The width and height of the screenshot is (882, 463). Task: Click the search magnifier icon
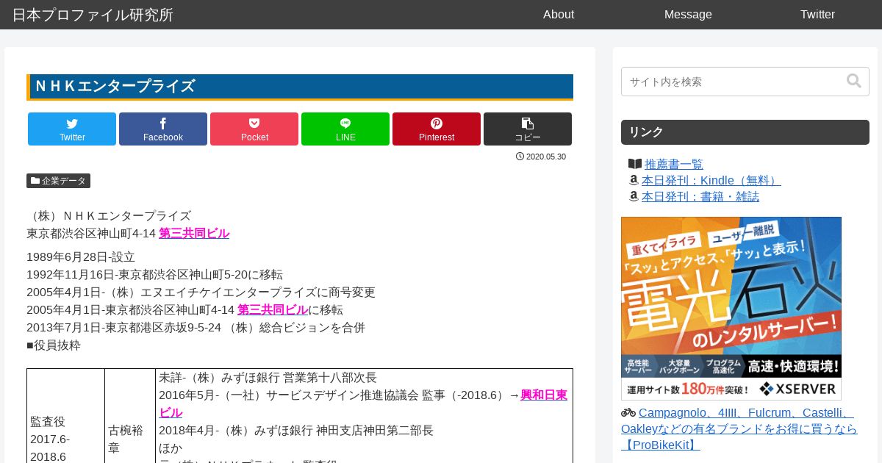click(x=853, y=81)
